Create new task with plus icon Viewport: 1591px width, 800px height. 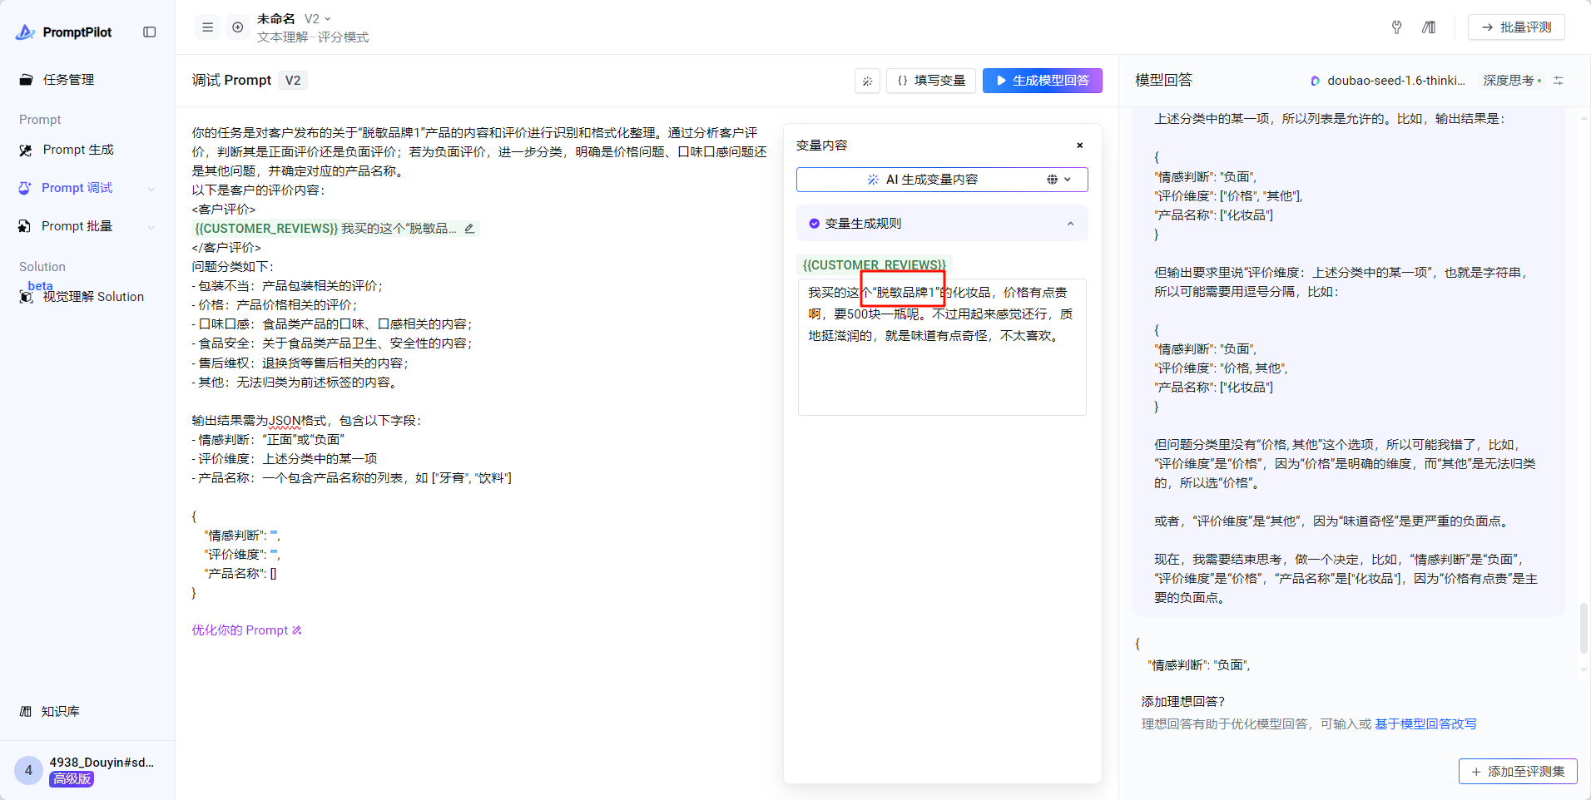[238, 27]
